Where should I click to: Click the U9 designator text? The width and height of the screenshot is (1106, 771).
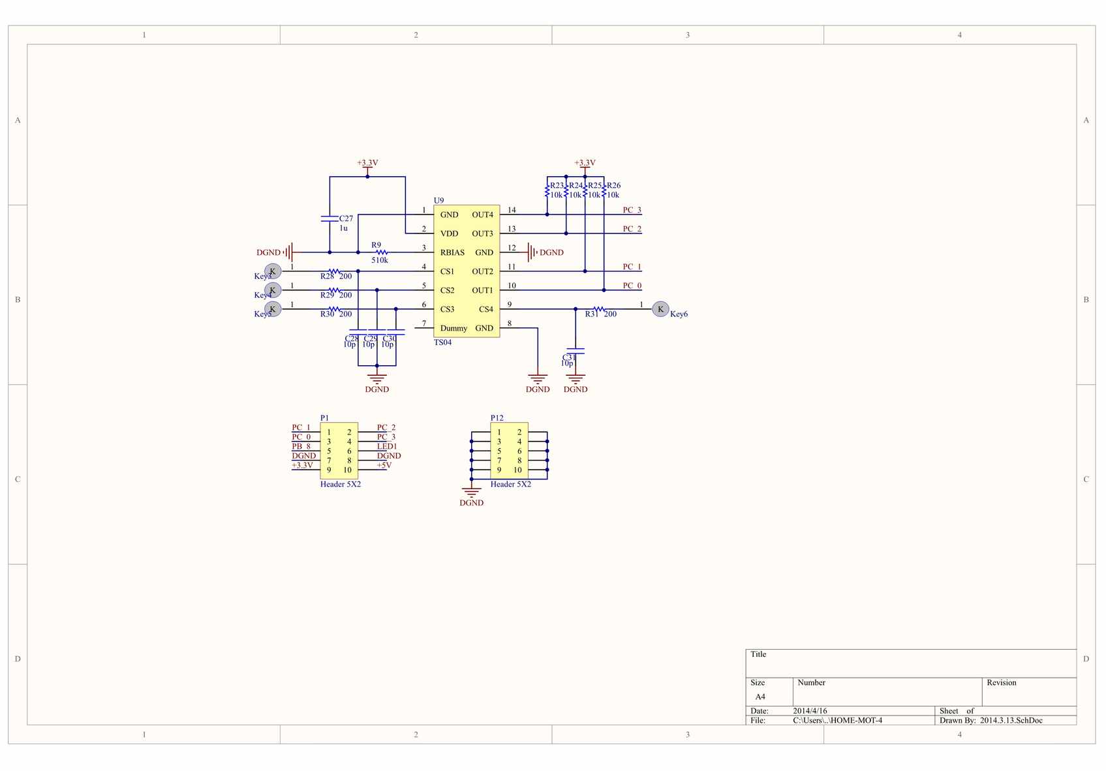(438, 200)
